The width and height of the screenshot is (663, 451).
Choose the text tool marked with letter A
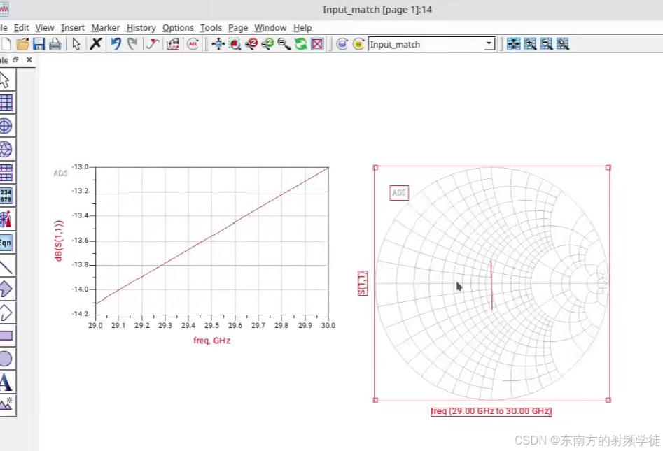click(6, 382)
